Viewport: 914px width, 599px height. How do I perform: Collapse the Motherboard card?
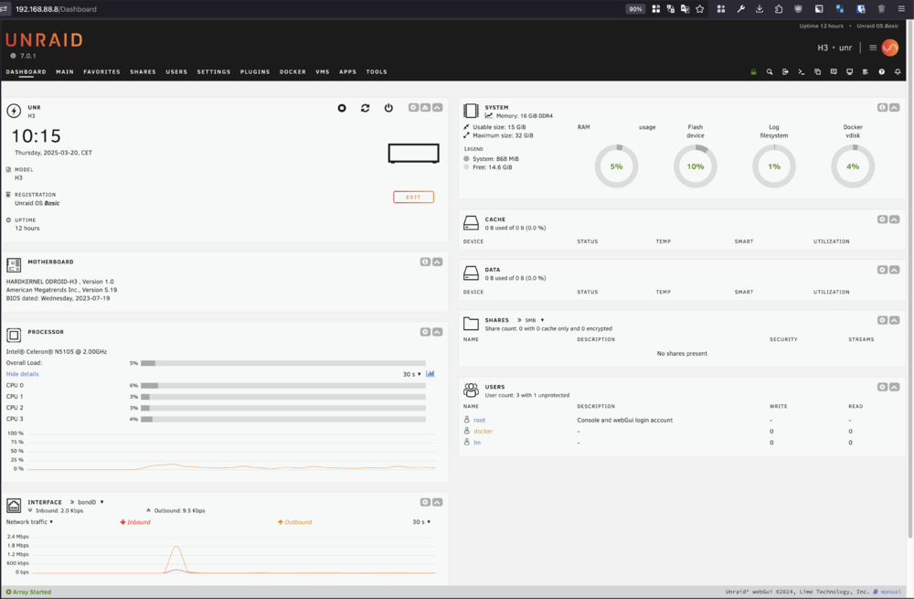click(437, 262)
